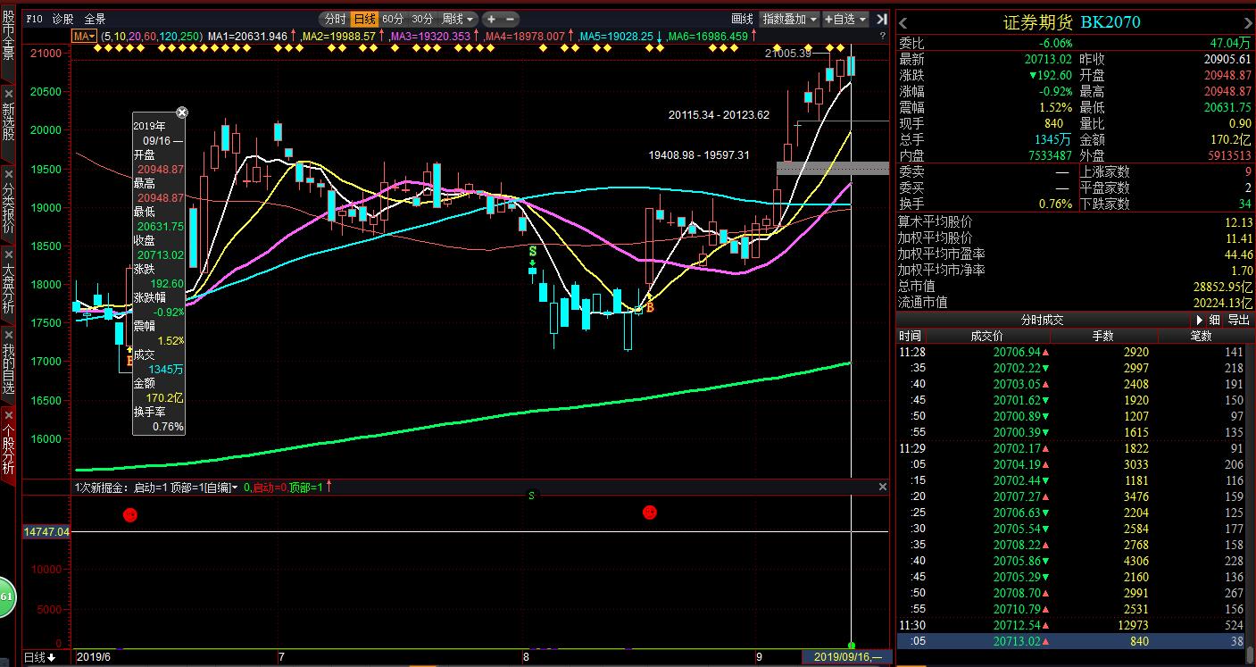Open the 我的自选 sidebar tab
The width and height of the screenshot is (1256, 667).
pos(8,369)
